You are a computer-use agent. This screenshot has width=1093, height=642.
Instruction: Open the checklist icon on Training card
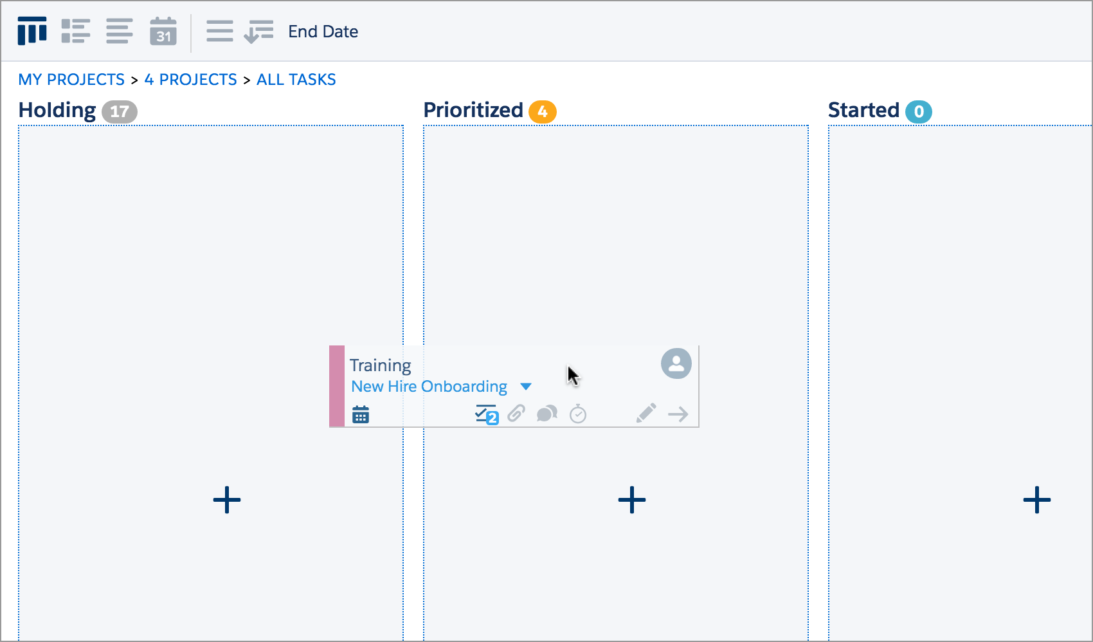click(x=486, y=414)
